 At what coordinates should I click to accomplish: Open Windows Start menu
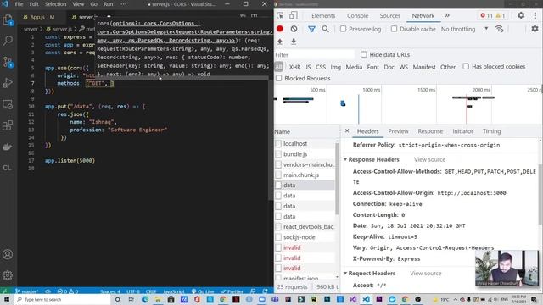6,299
